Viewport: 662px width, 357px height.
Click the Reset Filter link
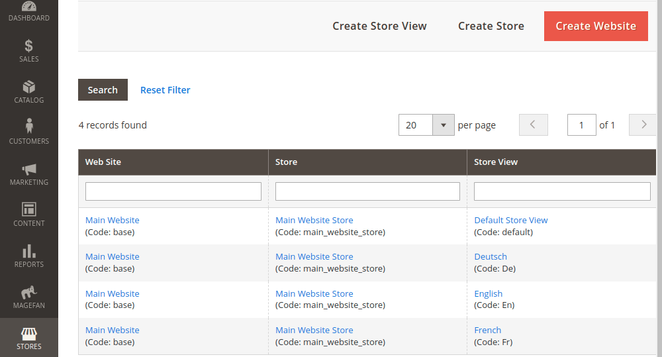click(165, 90)
